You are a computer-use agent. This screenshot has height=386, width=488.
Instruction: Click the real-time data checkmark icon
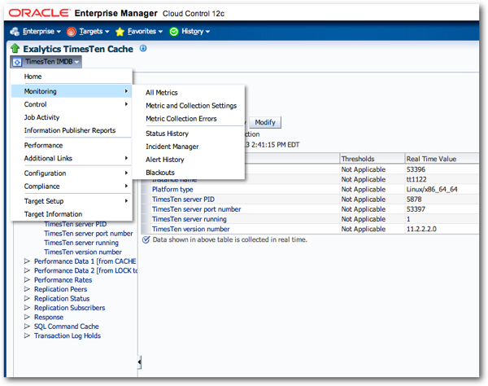click(146, 239)
